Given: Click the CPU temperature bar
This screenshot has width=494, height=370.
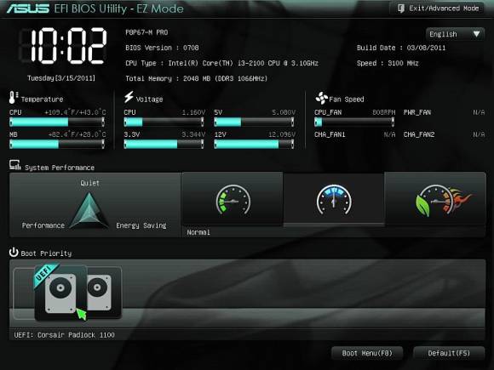Looking at the screenshot, I should pyautogui.click(x=57, y=122).
